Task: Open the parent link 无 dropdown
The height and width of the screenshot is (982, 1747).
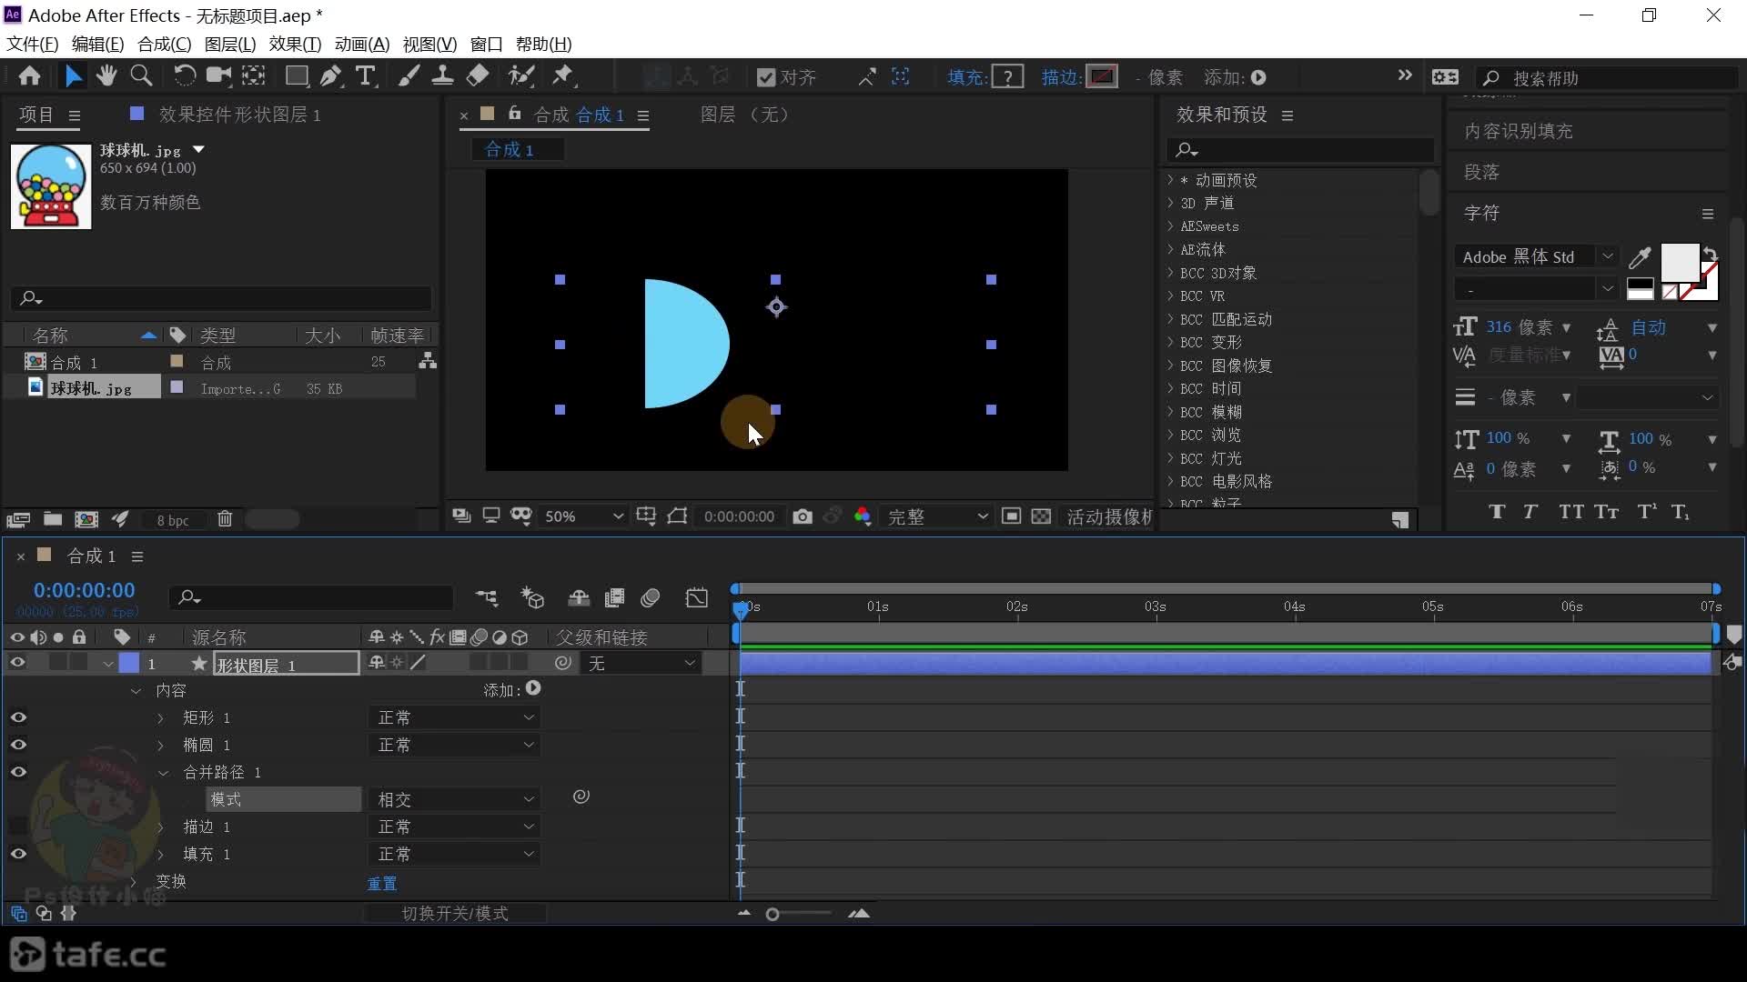Action: (x=641, y=664)
